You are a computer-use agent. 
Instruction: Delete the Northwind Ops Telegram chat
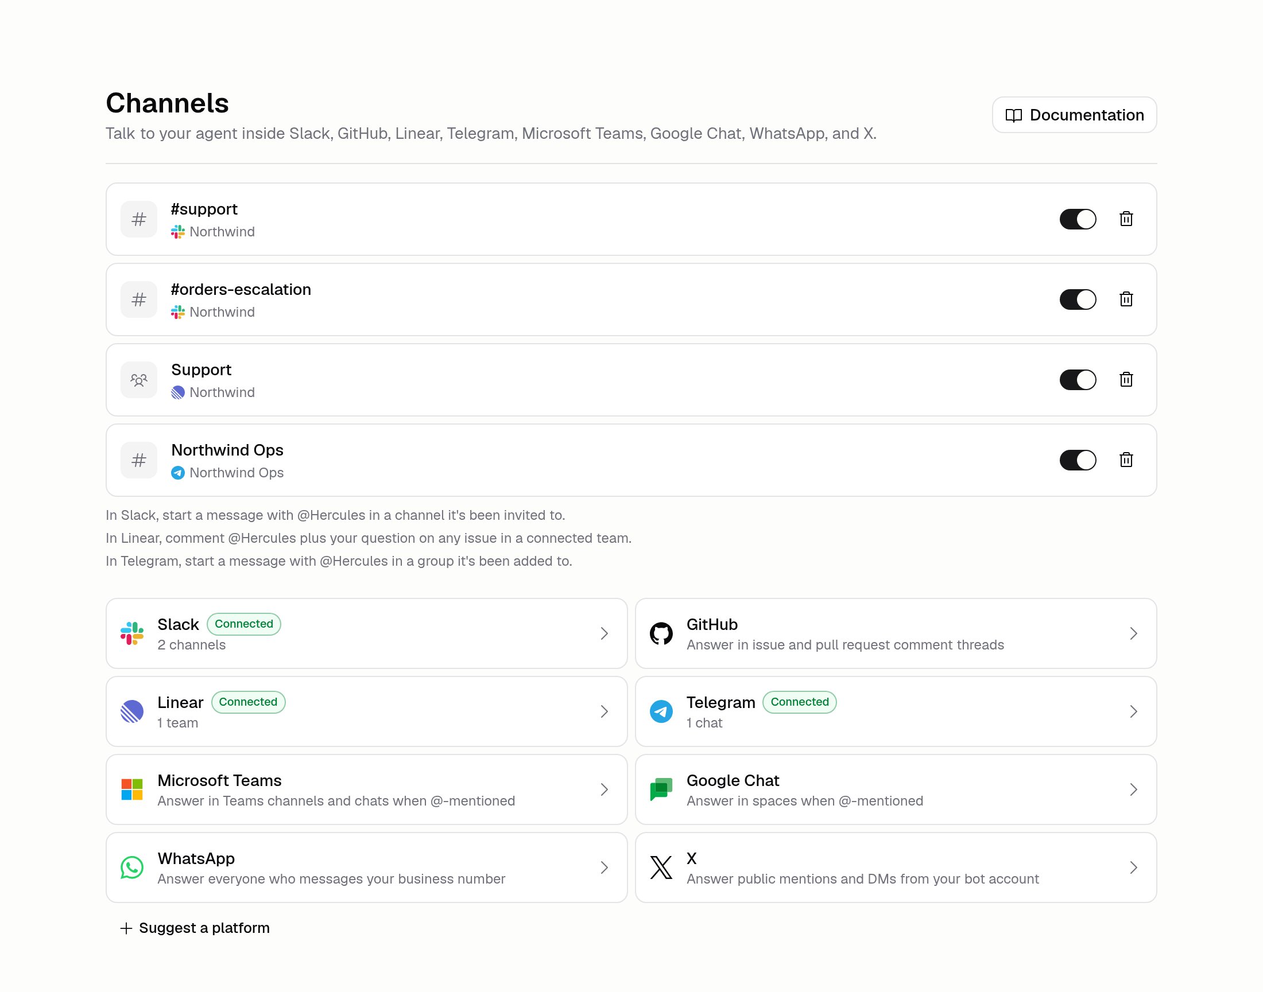1126,460
